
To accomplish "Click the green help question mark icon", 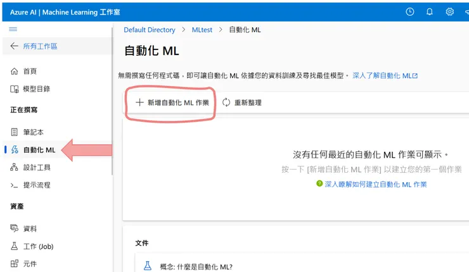I will [319, 183].
